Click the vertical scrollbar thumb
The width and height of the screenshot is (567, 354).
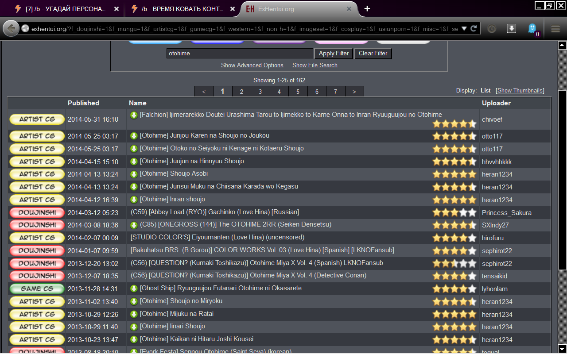coord(562,180)
